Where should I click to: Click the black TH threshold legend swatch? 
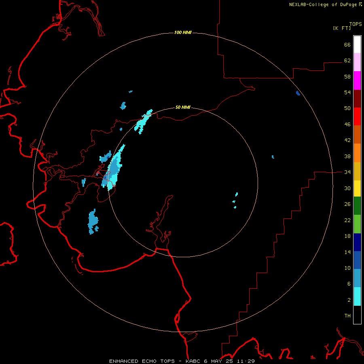tap(357, 315)
